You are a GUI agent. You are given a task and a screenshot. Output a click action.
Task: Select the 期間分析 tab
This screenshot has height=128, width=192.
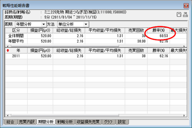coord(46,122)
